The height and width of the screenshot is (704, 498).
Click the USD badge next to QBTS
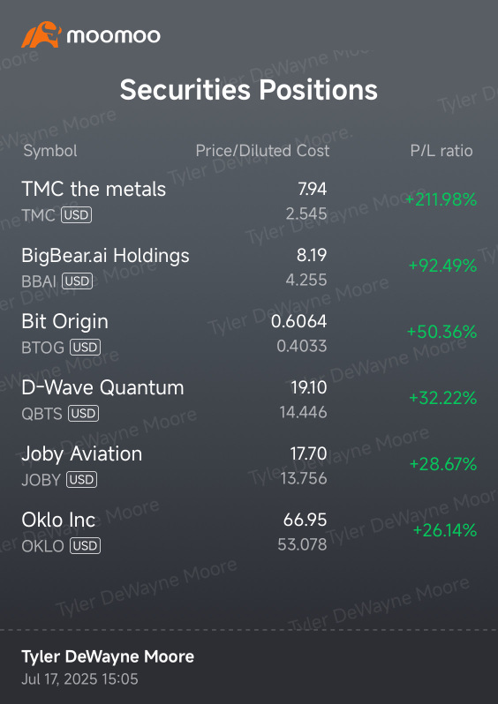coord(83,413)
